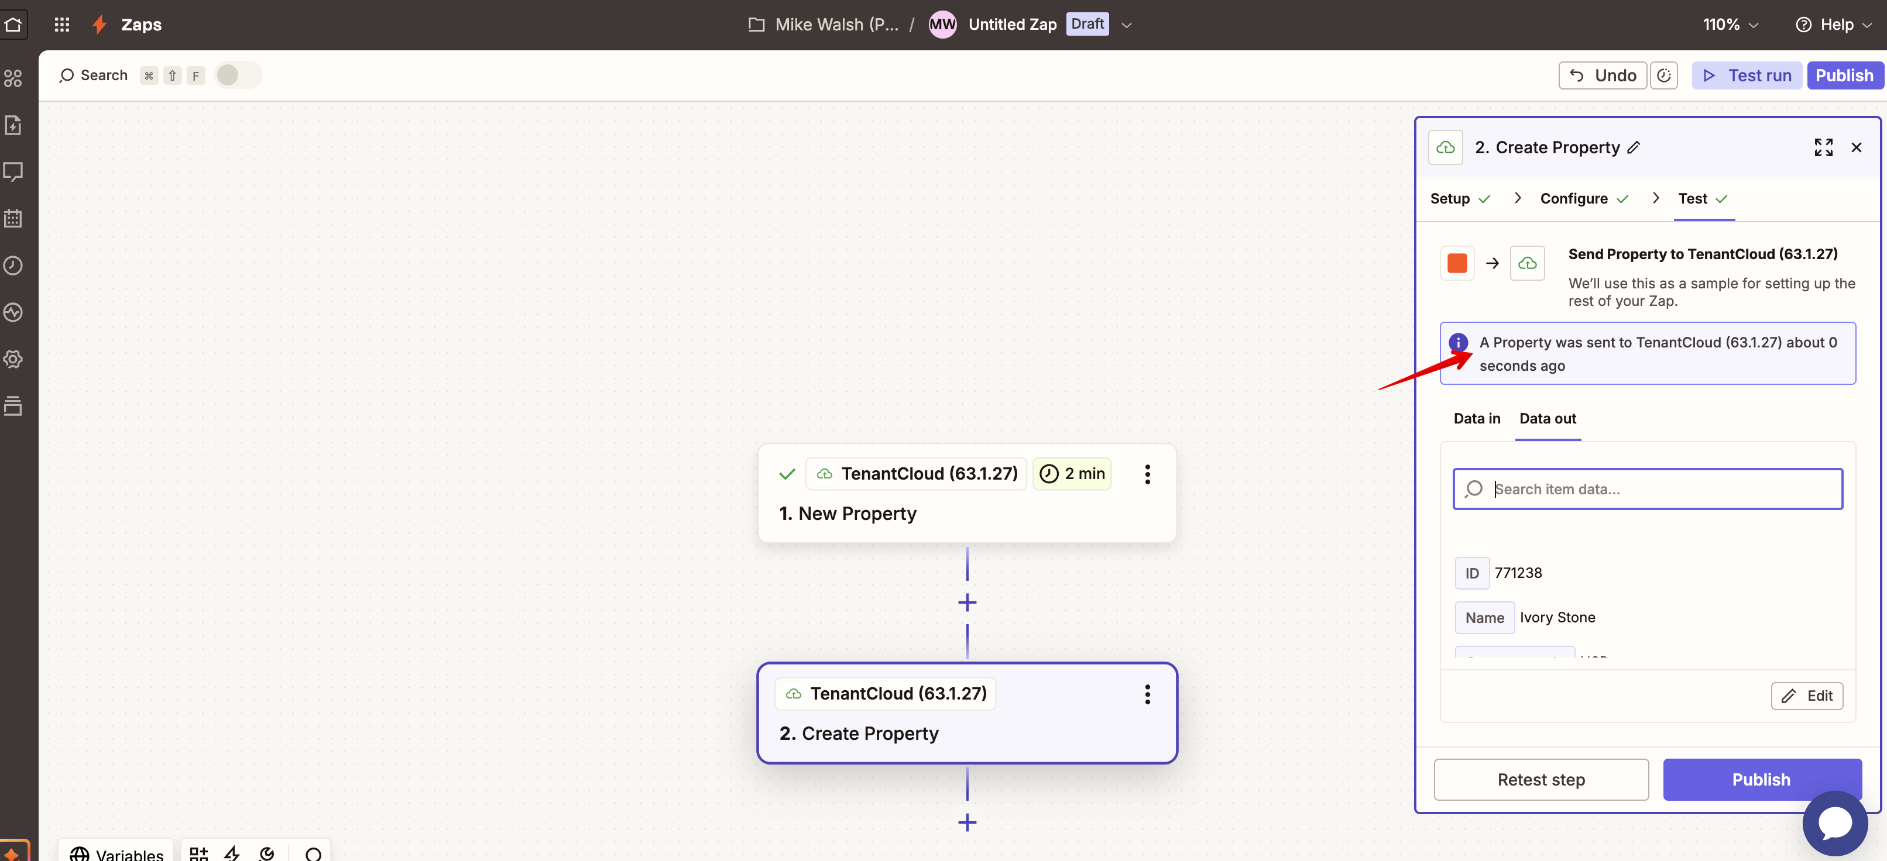
Task: Open the advanced settings gear sidebar icon
Action: 13,359
